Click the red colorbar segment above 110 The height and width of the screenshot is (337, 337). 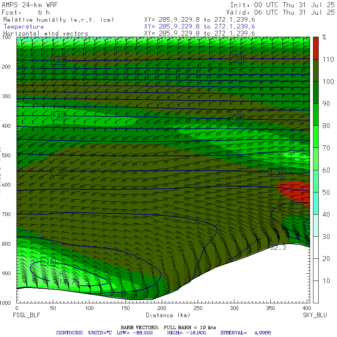coord(316,48)
